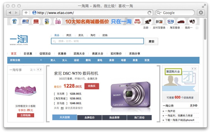211x133 pixels.
Task: Click the brown shoe banner icon
Action: [x=148, y=21]
